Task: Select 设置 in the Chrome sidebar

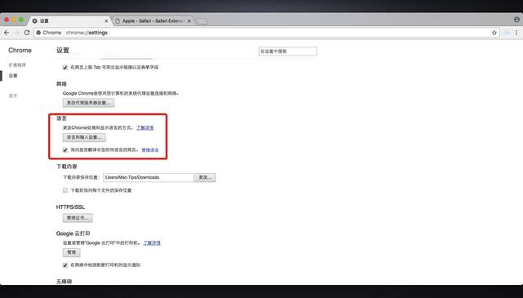Action: pyautogui.click(x=13, y=76)
